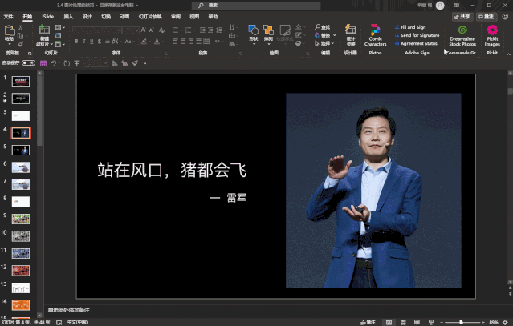Click Fill and Sign

(410, 27)
